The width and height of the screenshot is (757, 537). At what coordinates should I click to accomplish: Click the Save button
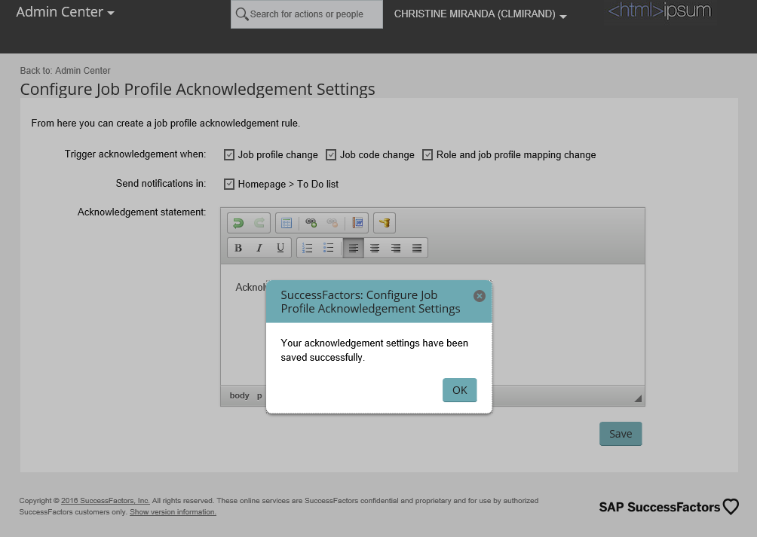(x=621, y=434)
